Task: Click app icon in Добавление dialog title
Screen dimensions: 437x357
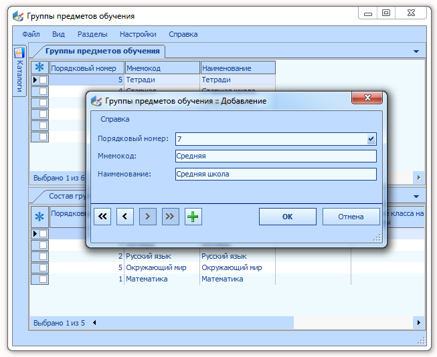Action: (x=96, y=101)
